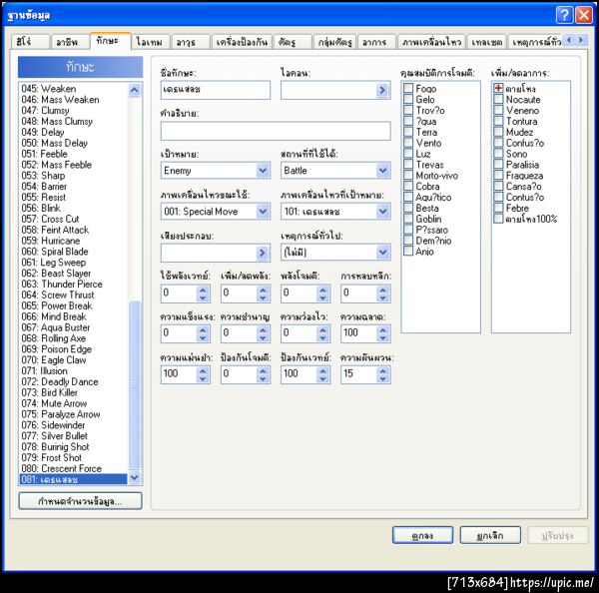Select skill 059: Hurricane
Screen dimensions: 599x593
point(73,241)
